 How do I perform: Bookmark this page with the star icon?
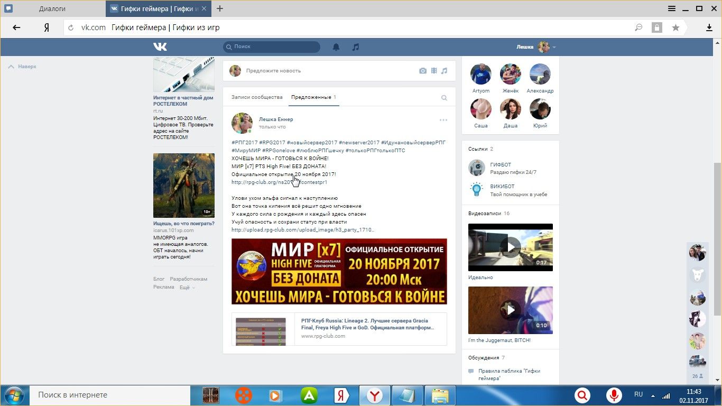point(675,27)
